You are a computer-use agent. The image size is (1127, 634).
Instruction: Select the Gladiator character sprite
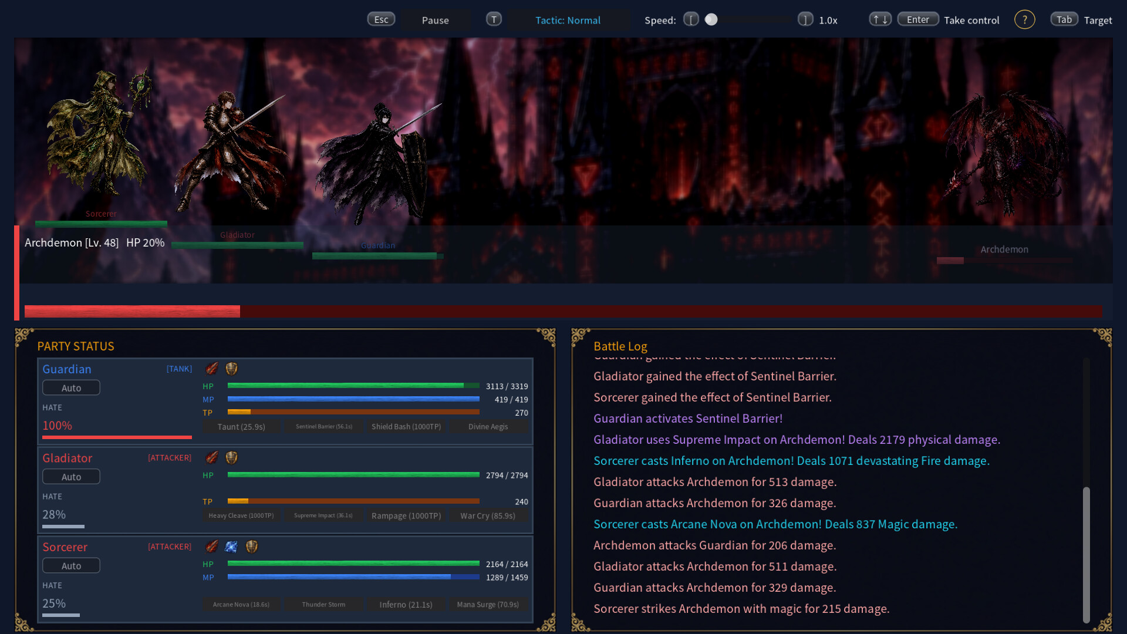(230, 151)
